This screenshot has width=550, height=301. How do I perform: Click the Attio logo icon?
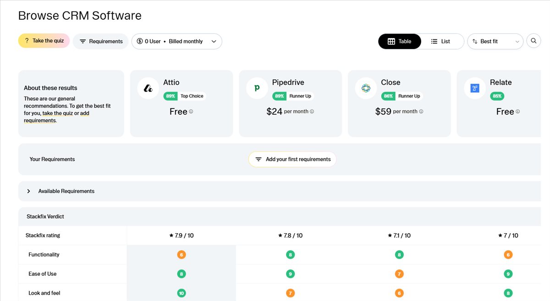tap(148, 88)
